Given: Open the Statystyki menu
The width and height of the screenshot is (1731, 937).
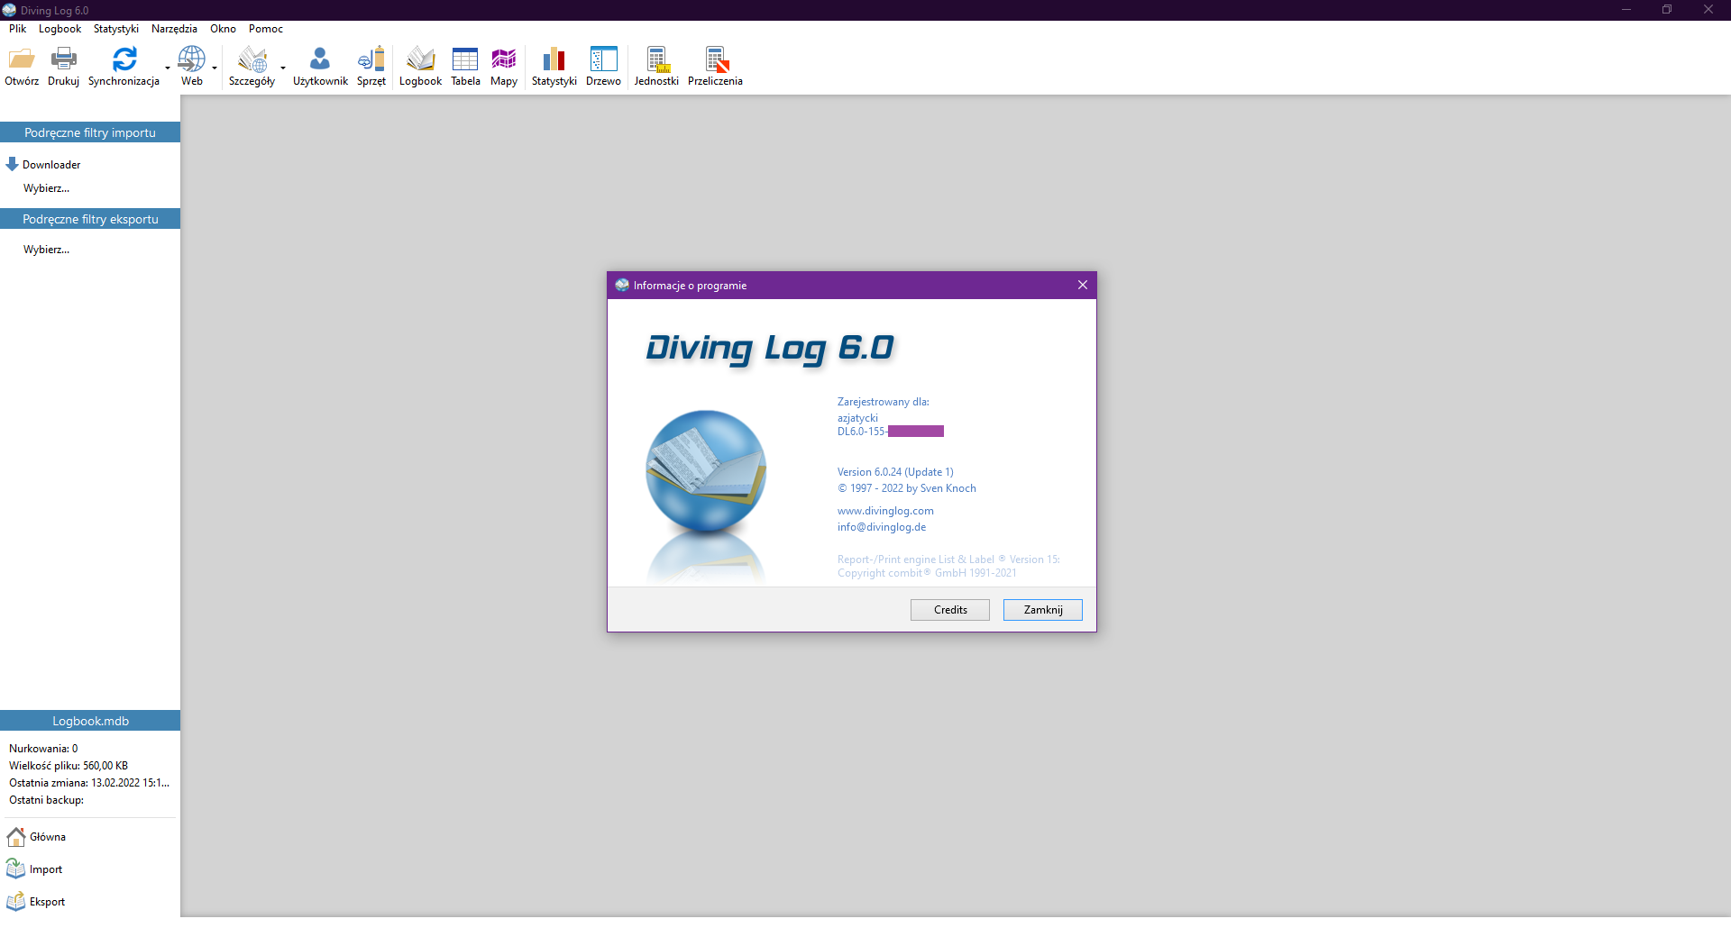Looking at the screenshot, I should tap(116, 29).
